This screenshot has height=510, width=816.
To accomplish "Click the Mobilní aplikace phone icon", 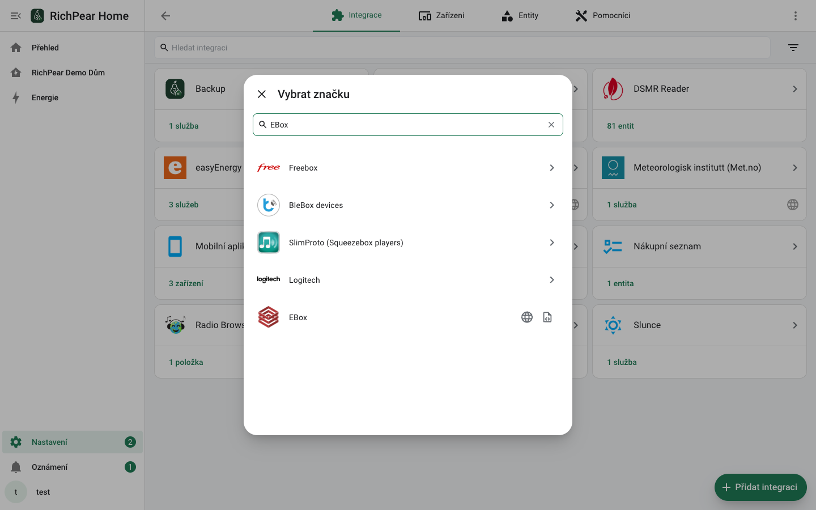I will (175, 246).
